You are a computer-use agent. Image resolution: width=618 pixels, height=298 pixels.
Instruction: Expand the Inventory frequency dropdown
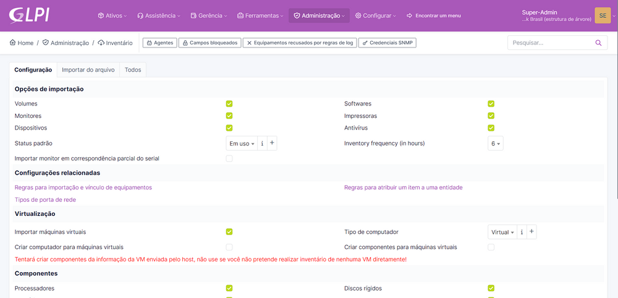click(x=496, y=143)
